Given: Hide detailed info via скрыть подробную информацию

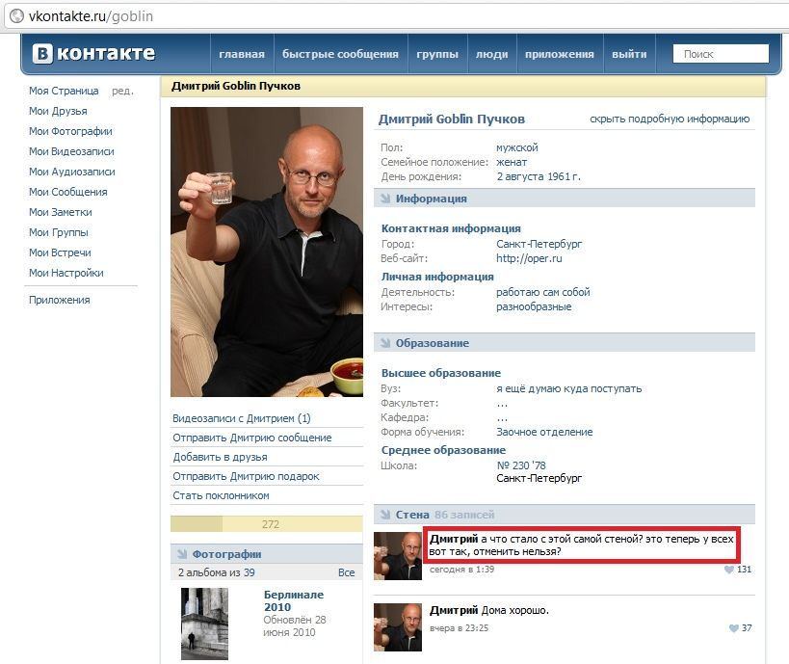Looking at the screenshot, I should coord(670,119).
